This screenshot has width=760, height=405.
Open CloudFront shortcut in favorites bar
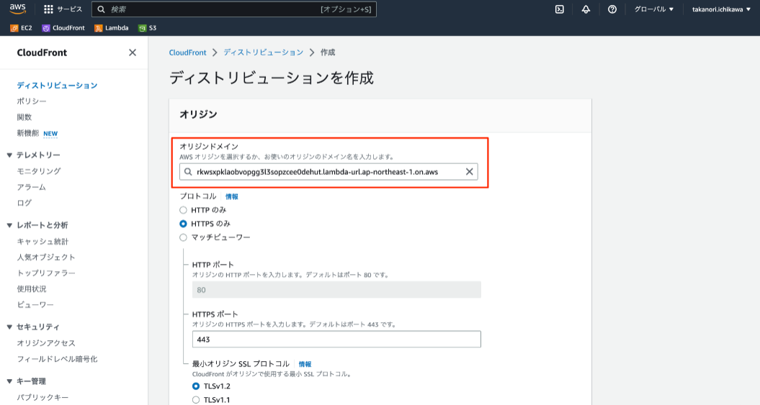point(63,28)
